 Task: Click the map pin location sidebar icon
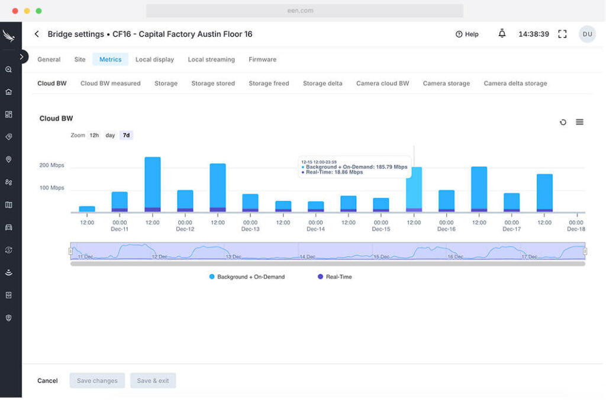point(8,159)
